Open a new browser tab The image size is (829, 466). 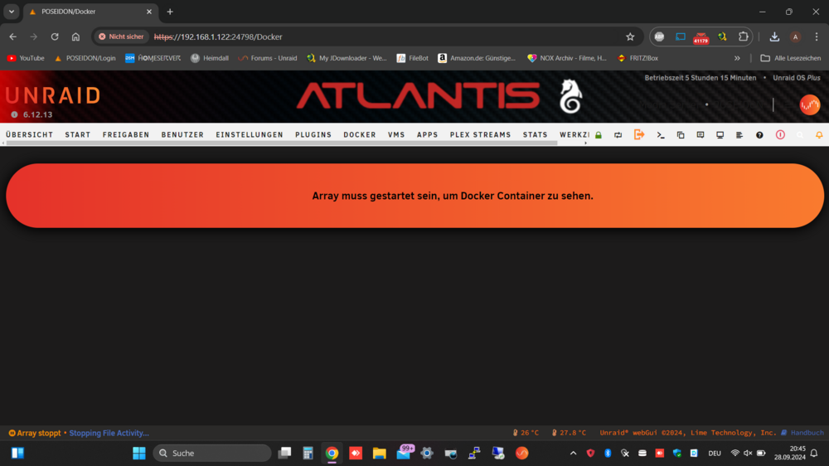[x=170, y=12]
